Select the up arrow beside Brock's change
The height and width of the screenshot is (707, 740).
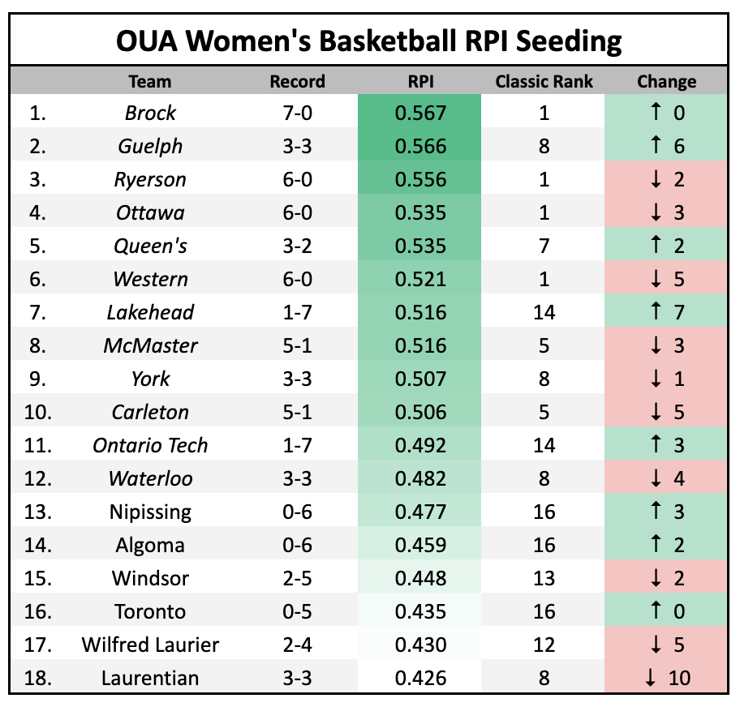[655, 114]
